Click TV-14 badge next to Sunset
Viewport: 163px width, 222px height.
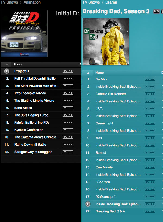[x=150, y=153]
